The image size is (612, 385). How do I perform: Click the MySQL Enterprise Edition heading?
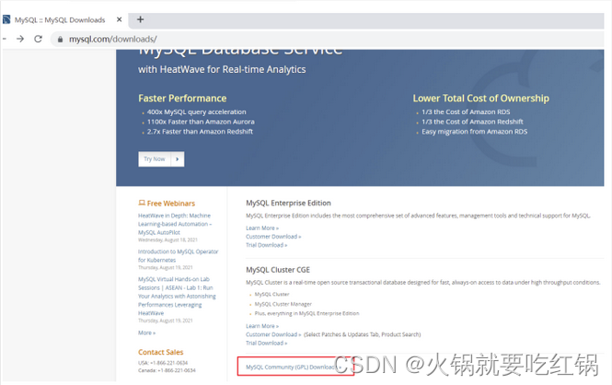(x=288, y=203)
